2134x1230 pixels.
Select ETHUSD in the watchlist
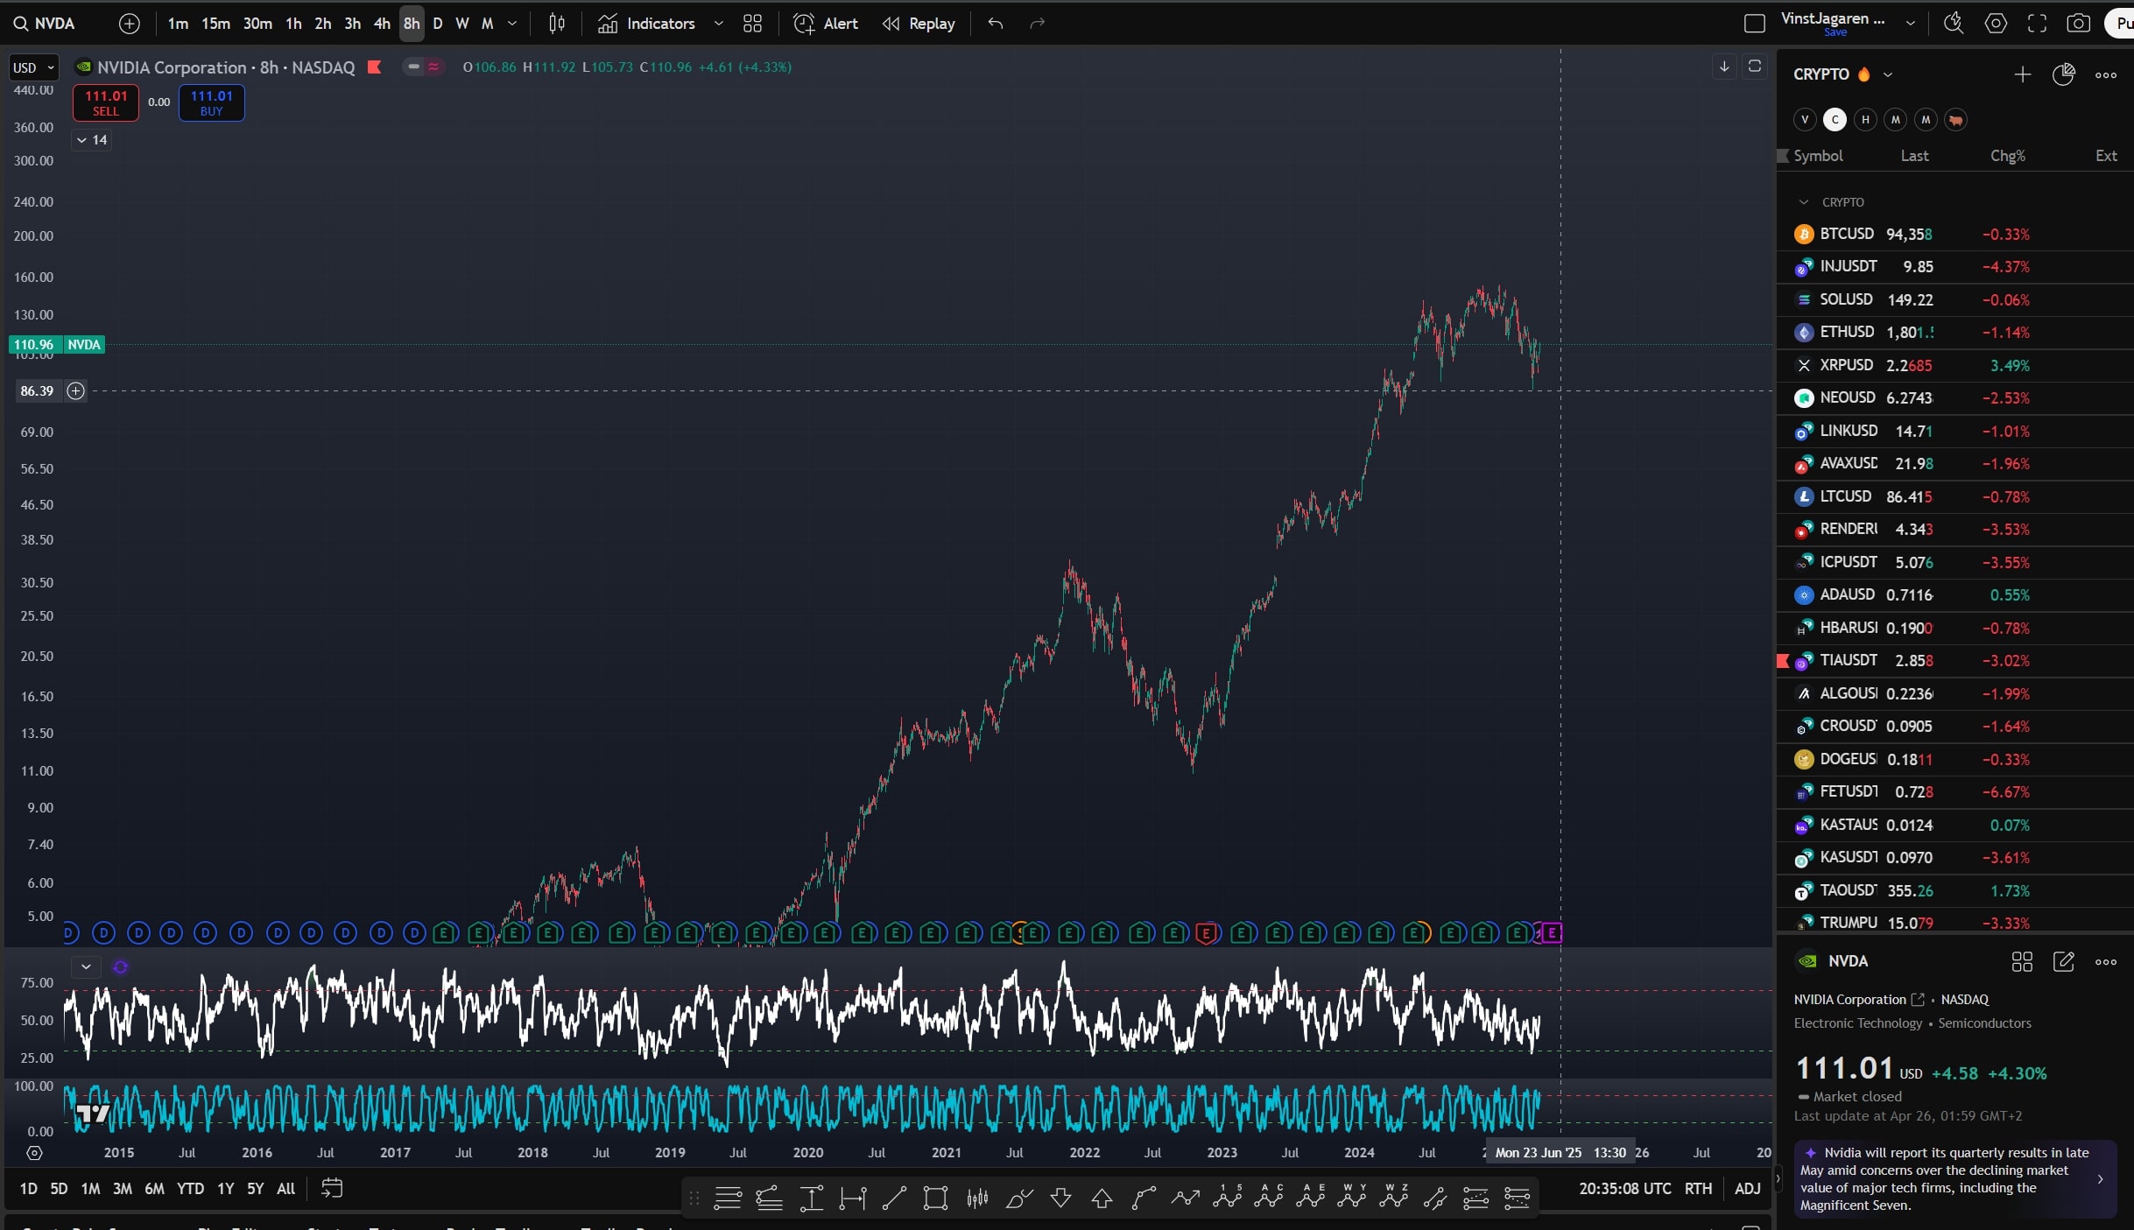point(1847,332)
